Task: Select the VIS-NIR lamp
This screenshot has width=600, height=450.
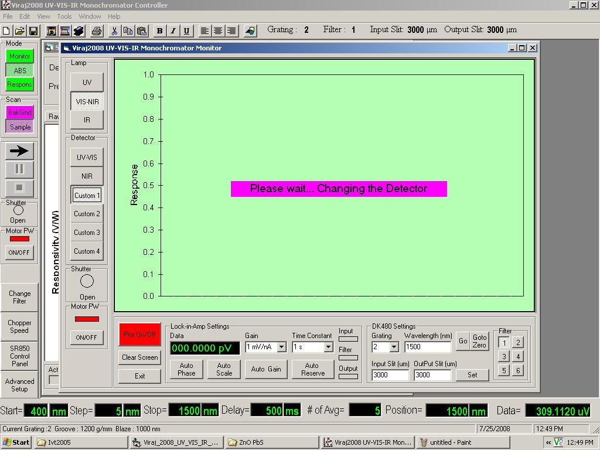Action: pyautogui.click(x=87, y=101)
